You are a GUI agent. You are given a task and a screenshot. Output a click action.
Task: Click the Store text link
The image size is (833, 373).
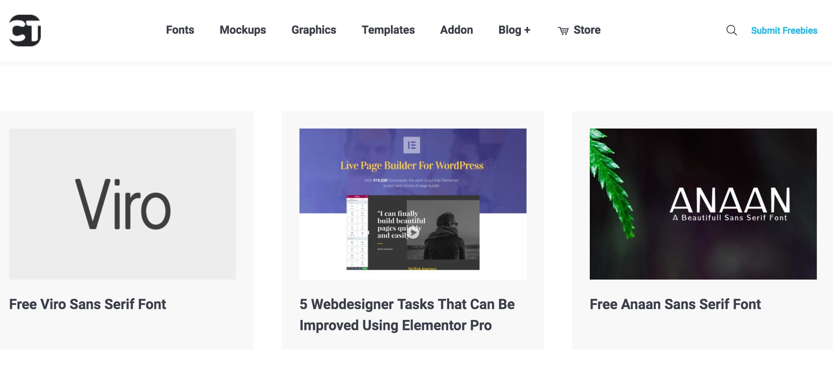click(x=587, y=30)
